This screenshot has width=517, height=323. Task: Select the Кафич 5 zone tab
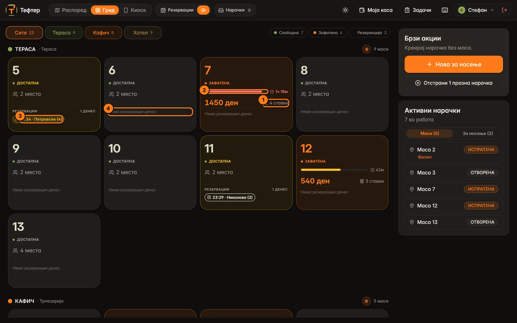point(103,33)
